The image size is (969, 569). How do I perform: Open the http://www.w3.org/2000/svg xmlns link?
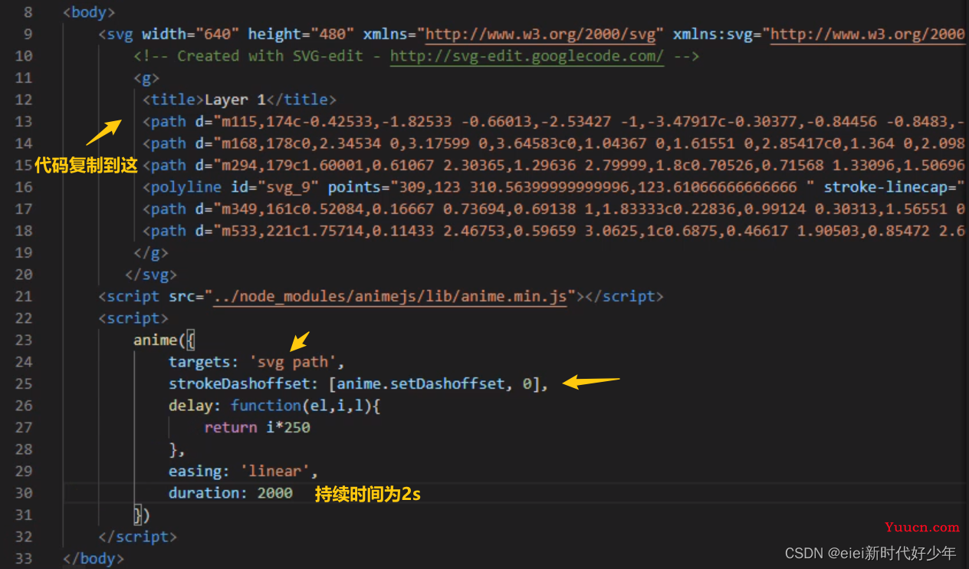coord(540,34)
